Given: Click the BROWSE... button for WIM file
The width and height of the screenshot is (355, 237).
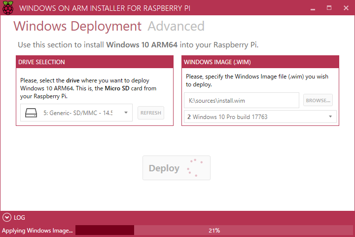Looking at the screenshot, I should 318,100.
